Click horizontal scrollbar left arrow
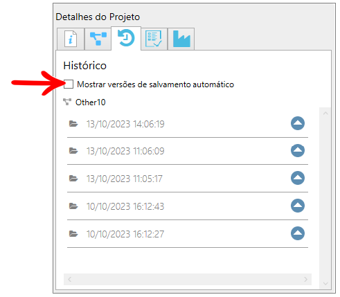The image size is (340, 297). 69,280
